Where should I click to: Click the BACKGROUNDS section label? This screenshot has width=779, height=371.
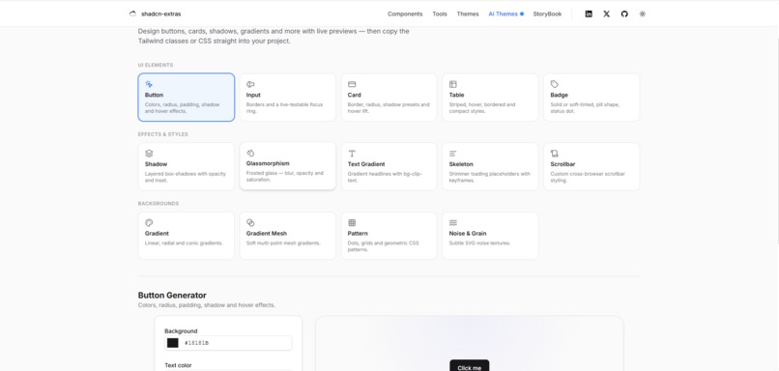tap(159, 204)
